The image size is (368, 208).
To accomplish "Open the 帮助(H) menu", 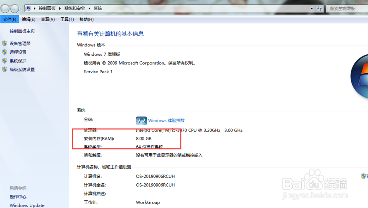I will (x=86, y=19).
